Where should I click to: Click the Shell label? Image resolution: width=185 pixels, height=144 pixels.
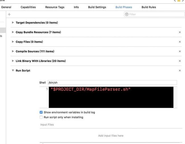(x=42, y=83)
